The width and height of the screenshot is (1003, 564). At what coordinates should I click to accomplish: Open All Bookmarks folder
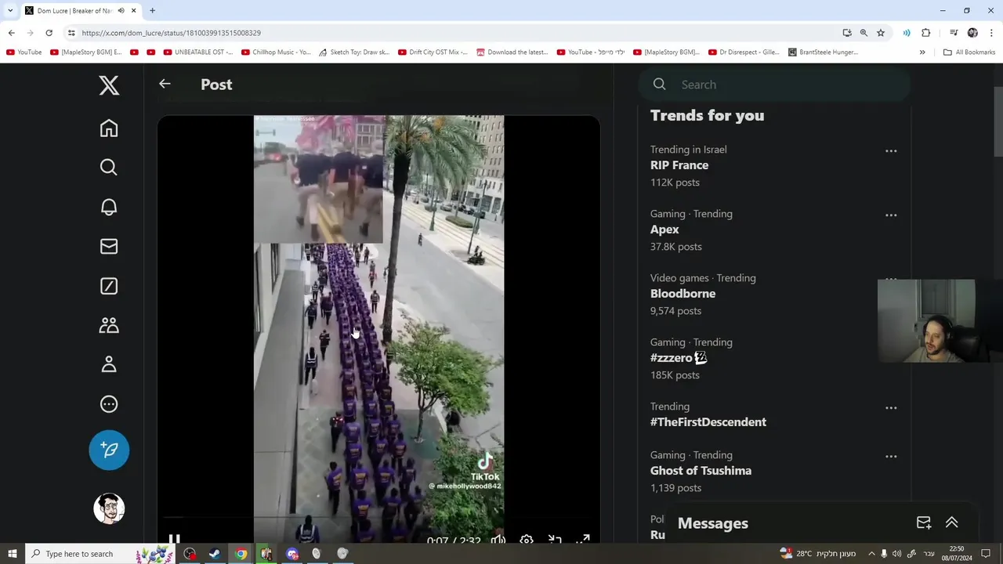click(969, 52)
